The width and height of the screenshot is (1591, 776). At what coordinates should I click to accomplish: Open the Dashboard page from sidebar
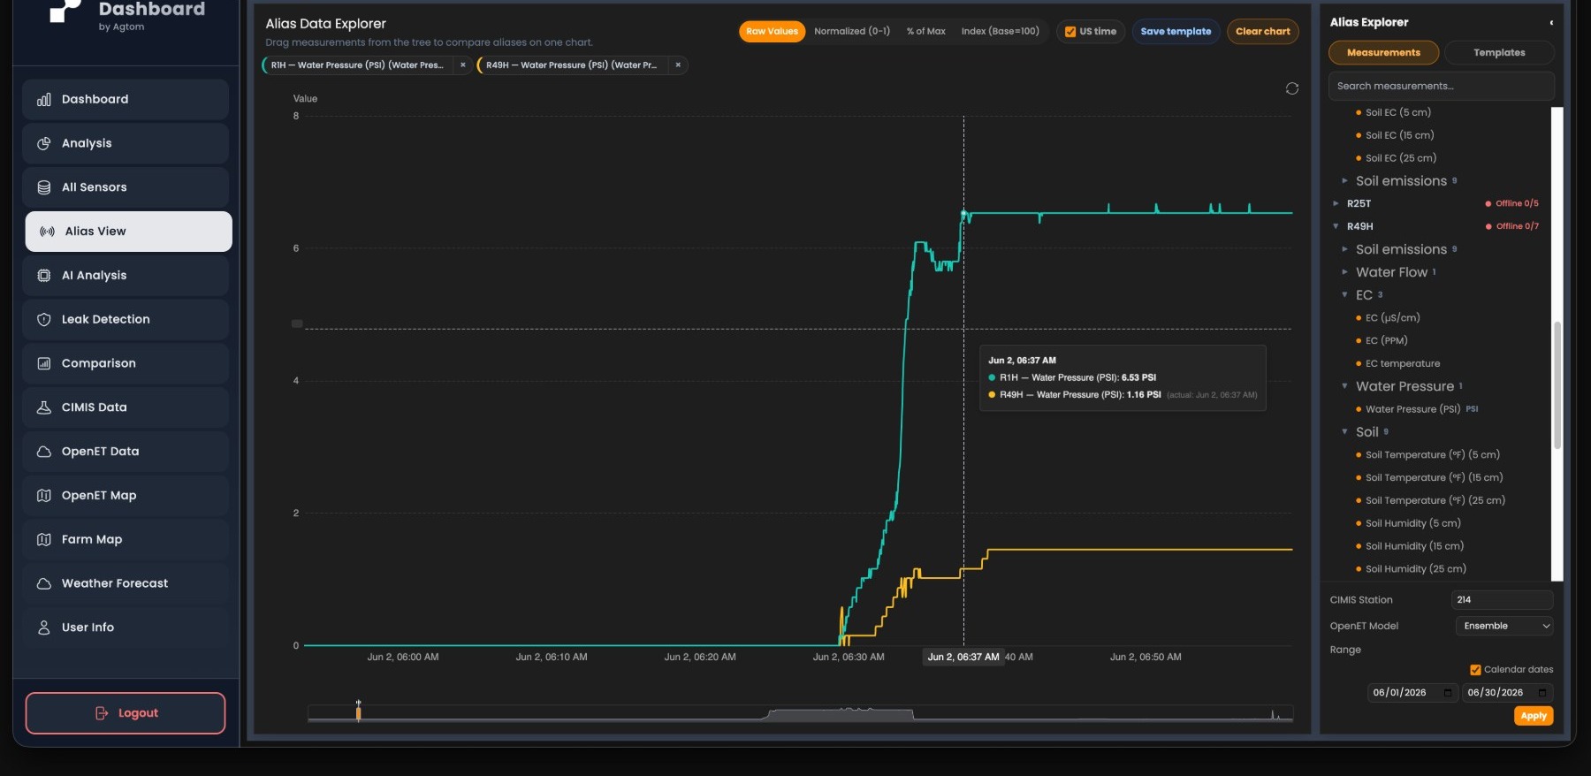pos(126,99)
